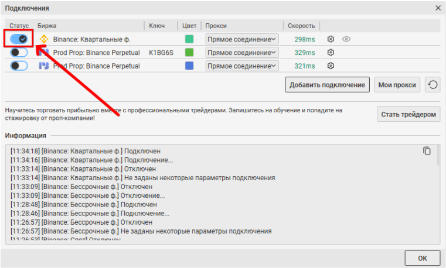This screenshot has height=268, width=446.
Task: Click the Binance logo icon in first row
Action: (43, 39)
